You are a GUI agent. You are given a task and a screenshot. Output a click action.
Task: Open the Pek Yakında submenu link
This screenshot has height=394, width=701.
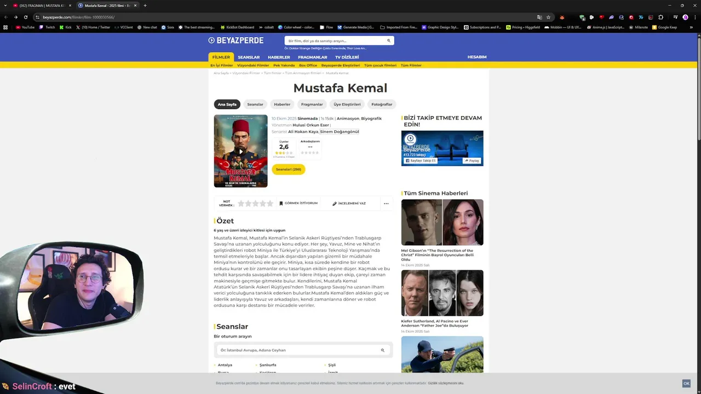click(284, 65)
